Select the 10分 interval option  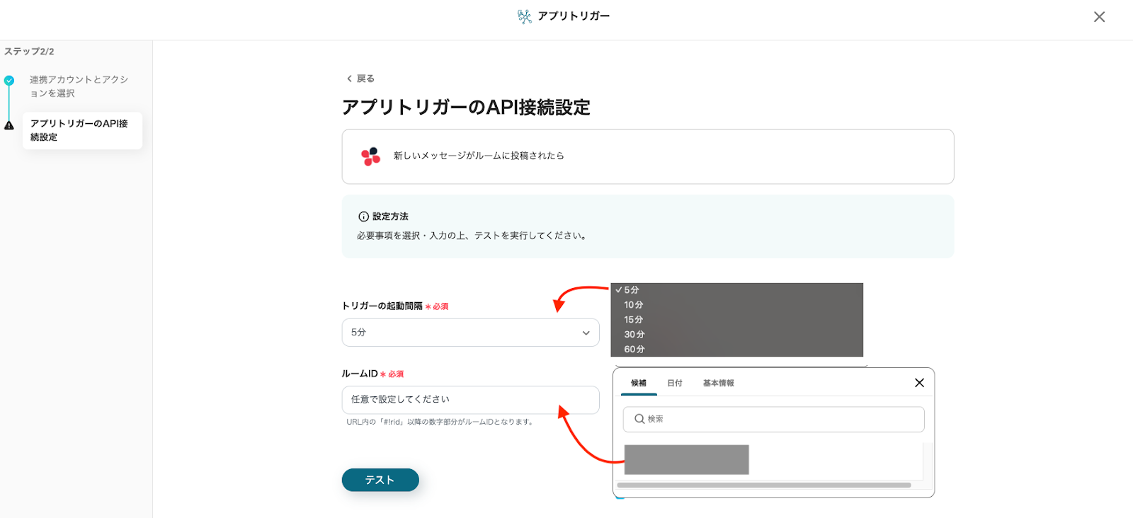633,305
